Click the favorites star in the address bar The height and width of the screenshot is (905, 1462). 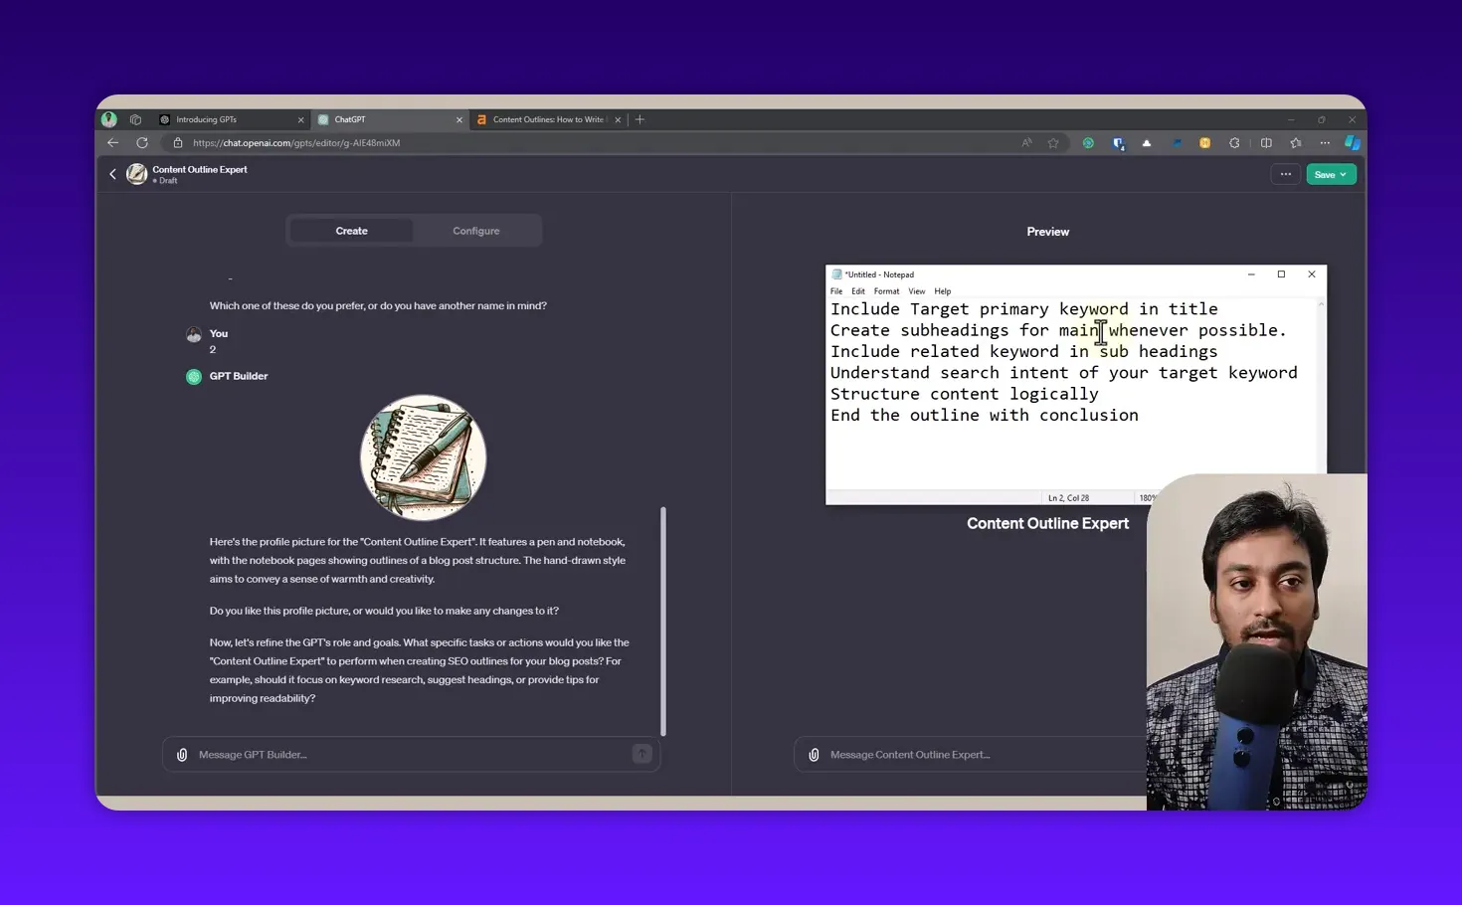tap(1053, 142)
